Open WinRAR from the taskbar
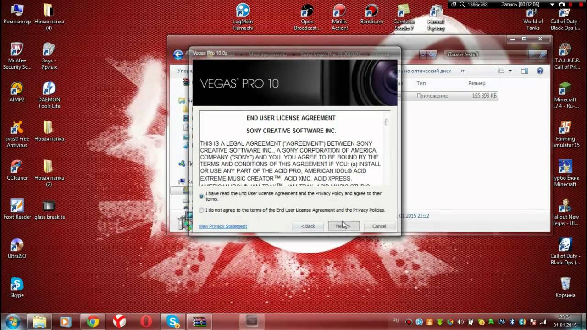587x330 pixels. tap(200, 322)
